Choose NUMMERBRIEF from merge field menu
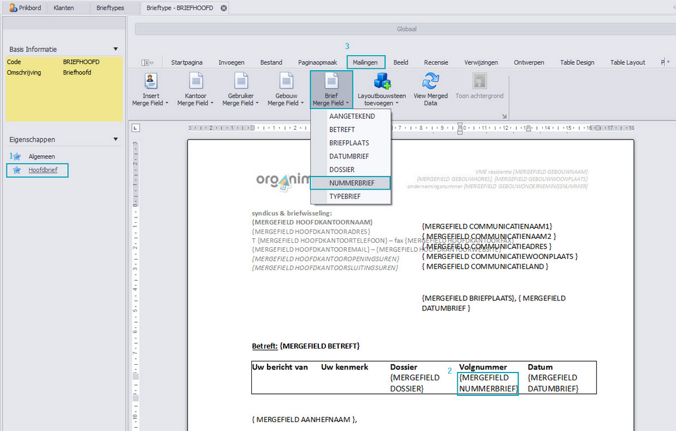 tap(351, 183)
